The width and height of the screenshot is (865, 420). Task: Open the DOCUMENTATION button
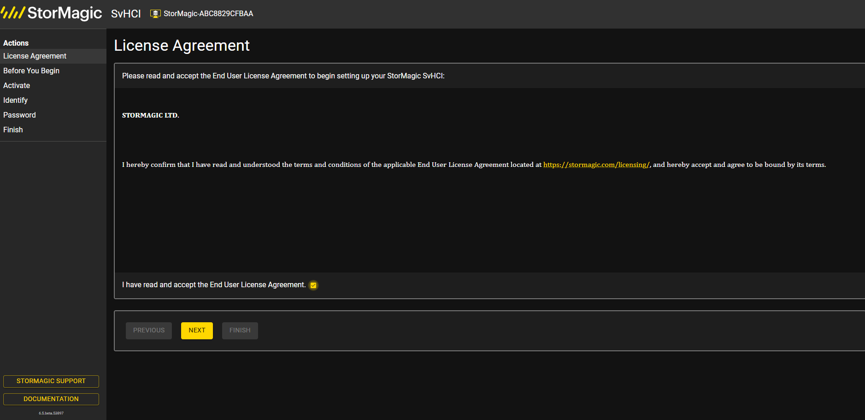[x=51, y=399]
